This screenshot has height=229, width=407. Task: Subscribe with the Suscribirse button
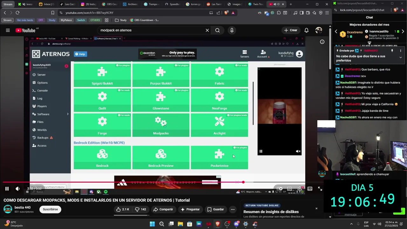50,209
